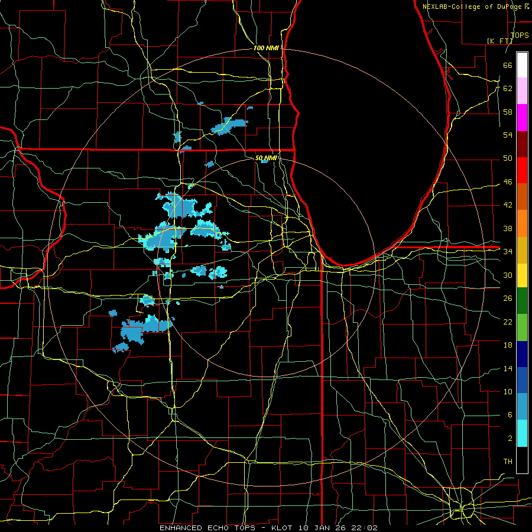Click the '100 NMI' range ring label

pos(266,48)
